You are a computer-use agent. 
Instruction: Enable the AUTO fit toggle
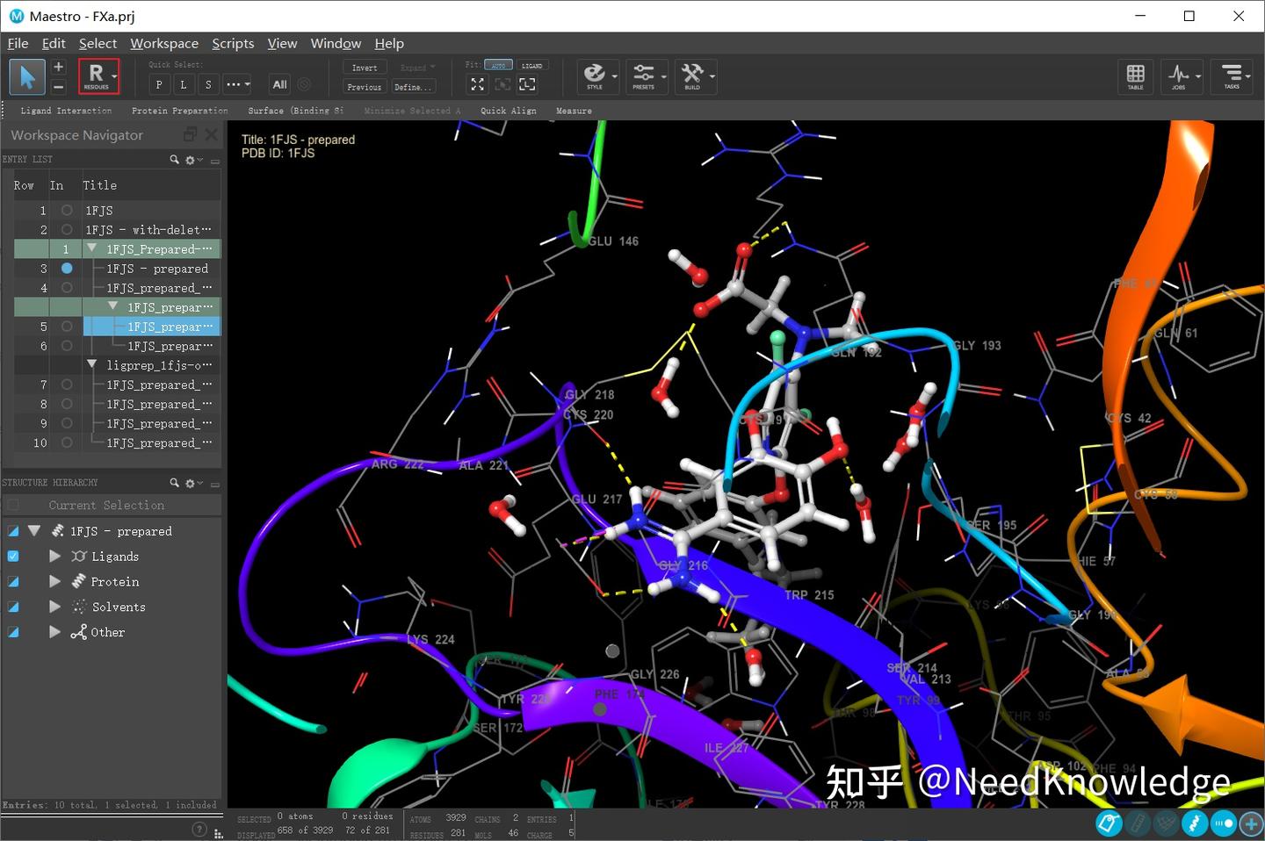498,65
